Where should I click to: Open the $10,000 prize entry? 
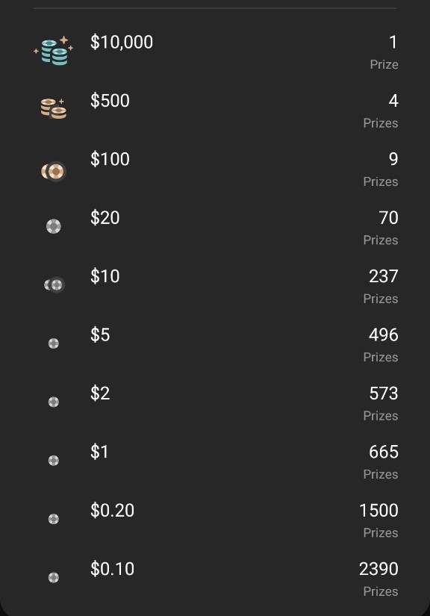[121, 43]
